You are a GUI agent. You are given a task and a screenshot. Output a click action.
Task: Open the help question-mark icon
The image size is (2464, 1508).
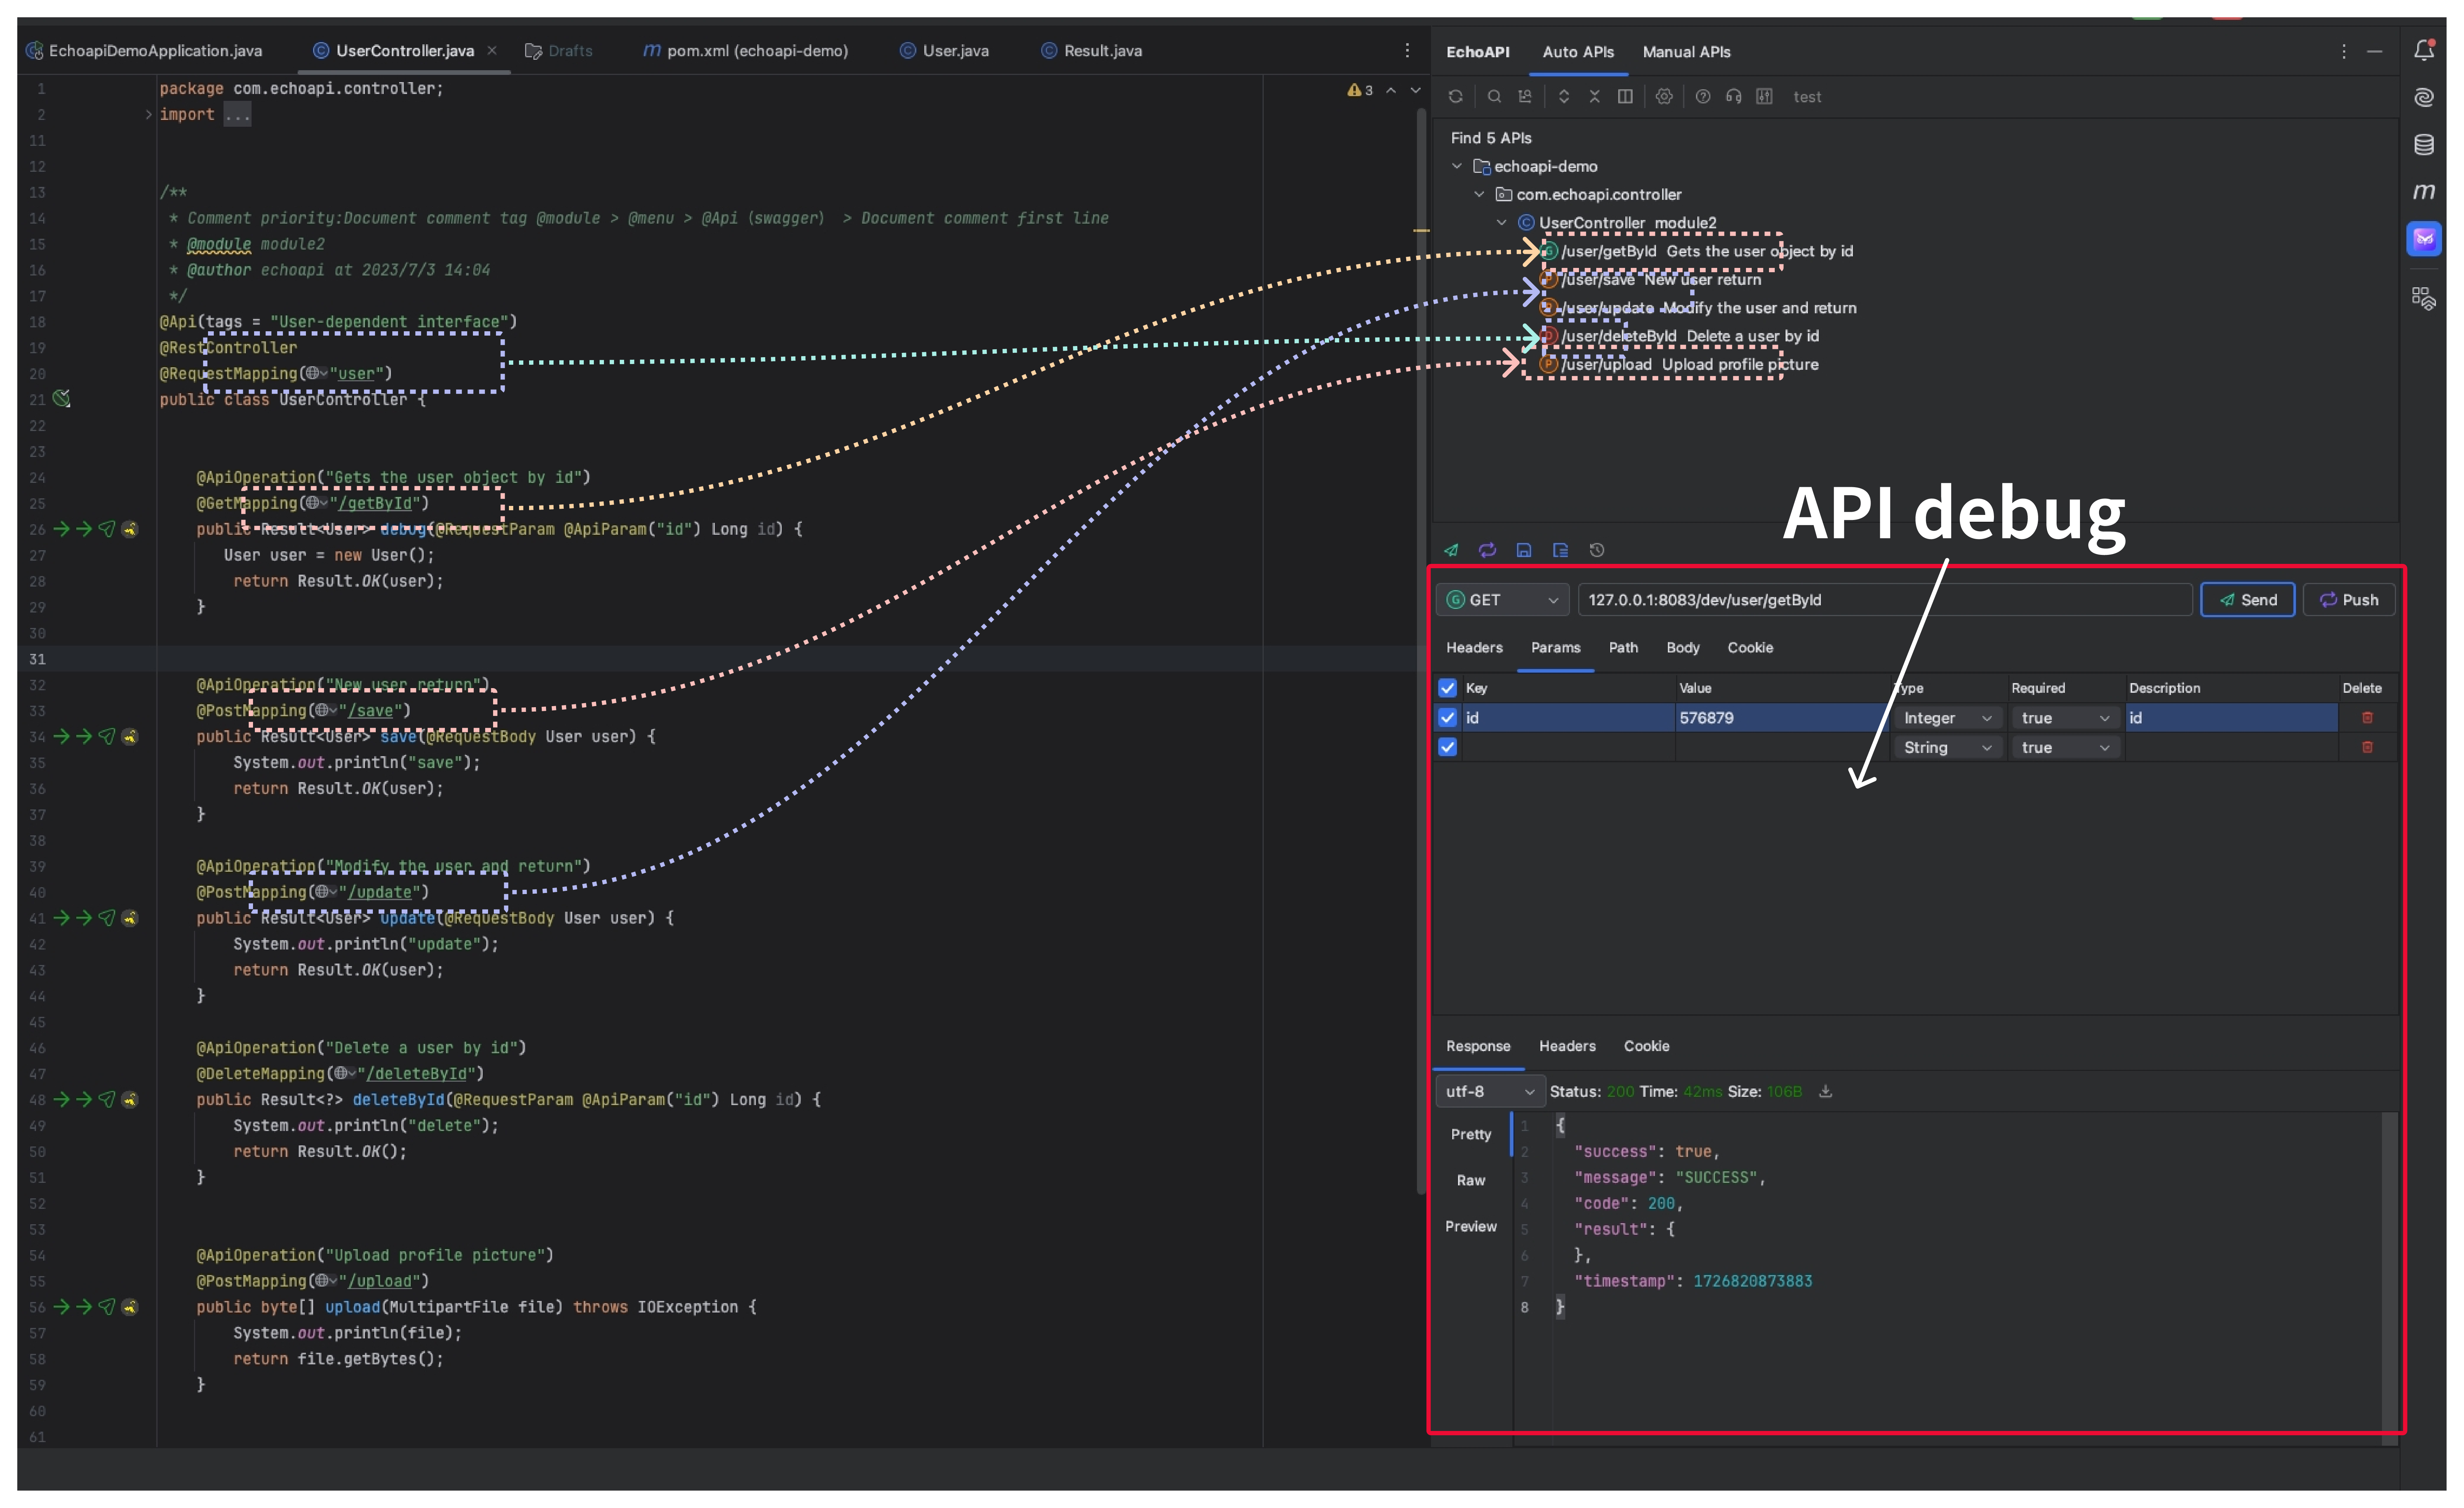[x=1703, y=97]
